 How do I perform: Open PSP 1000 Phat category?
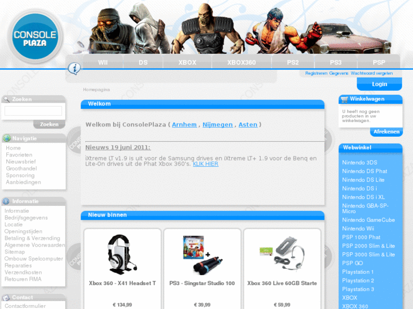point(361,237)
